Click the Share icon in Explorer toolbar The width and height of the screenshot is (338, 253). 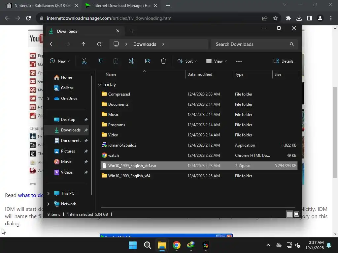coord(148,61)
